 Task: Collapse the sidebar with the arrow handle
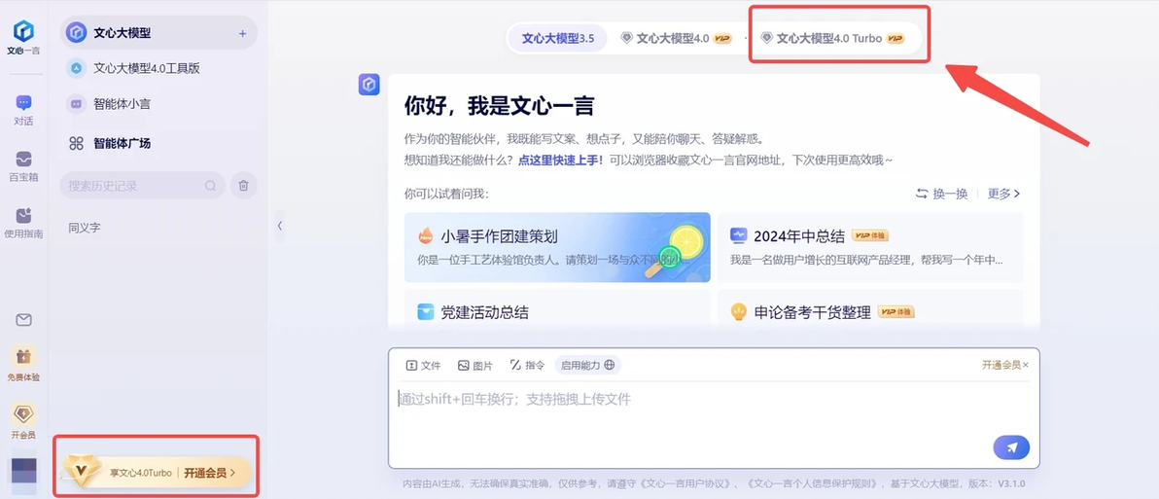[279, 226]
